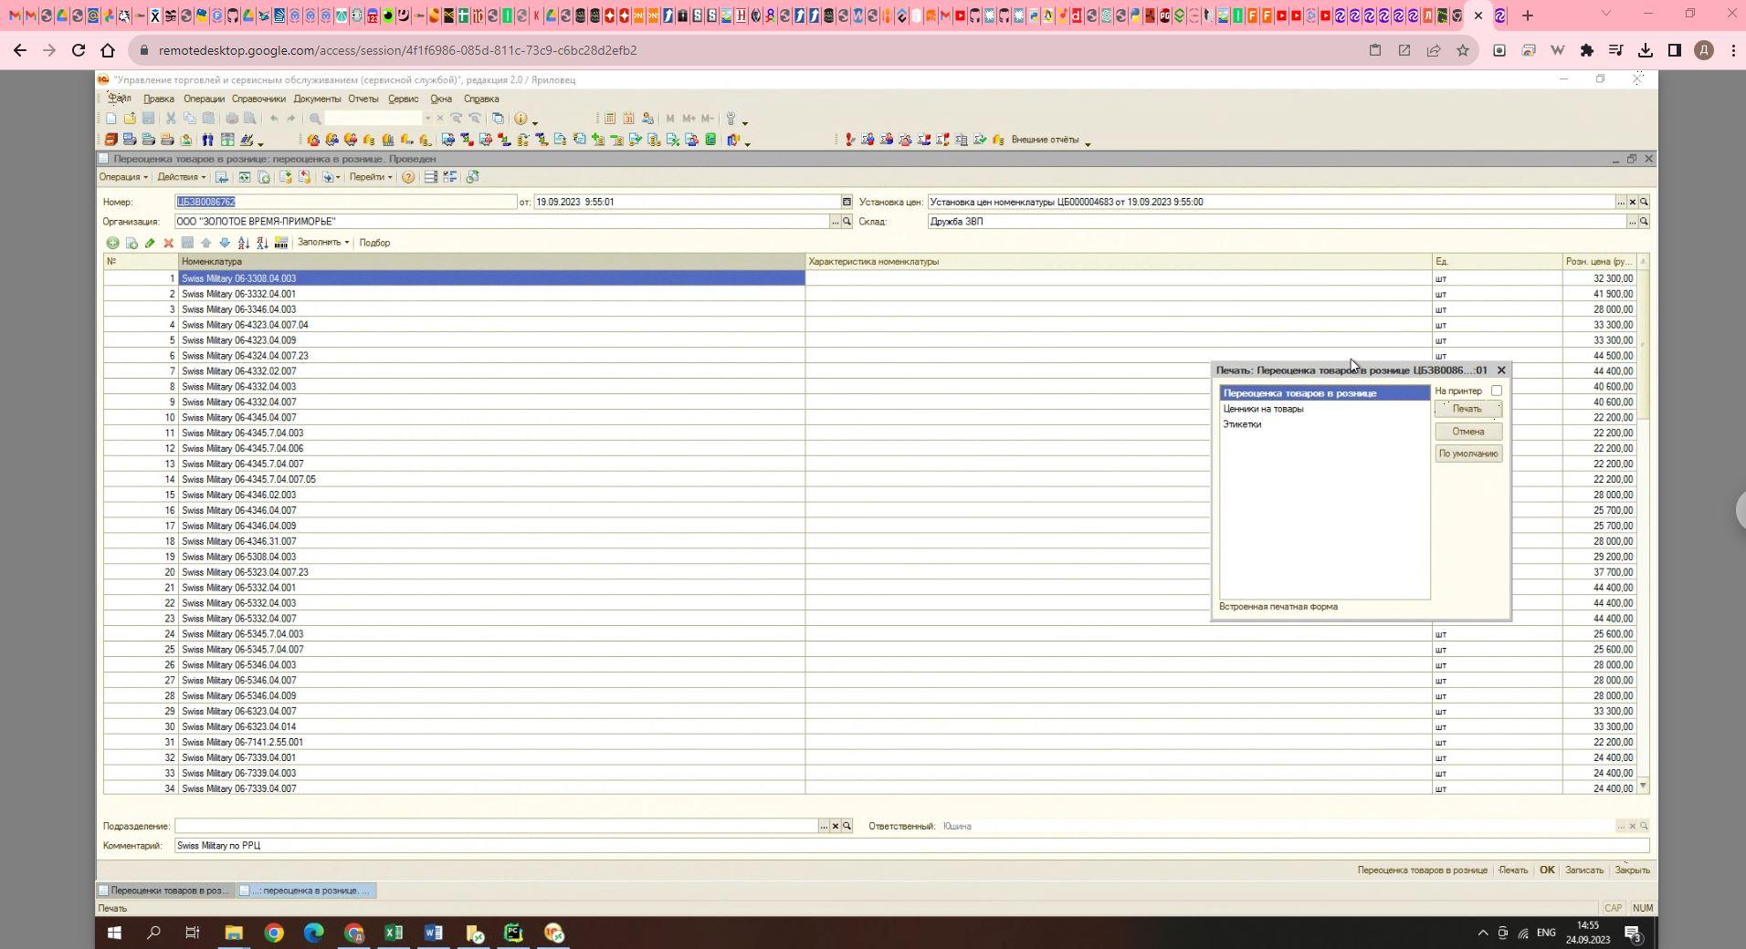Open the calendar icon in main toolbar
The height and width of the screenshot is (949, 1746).
pos(628,119)
